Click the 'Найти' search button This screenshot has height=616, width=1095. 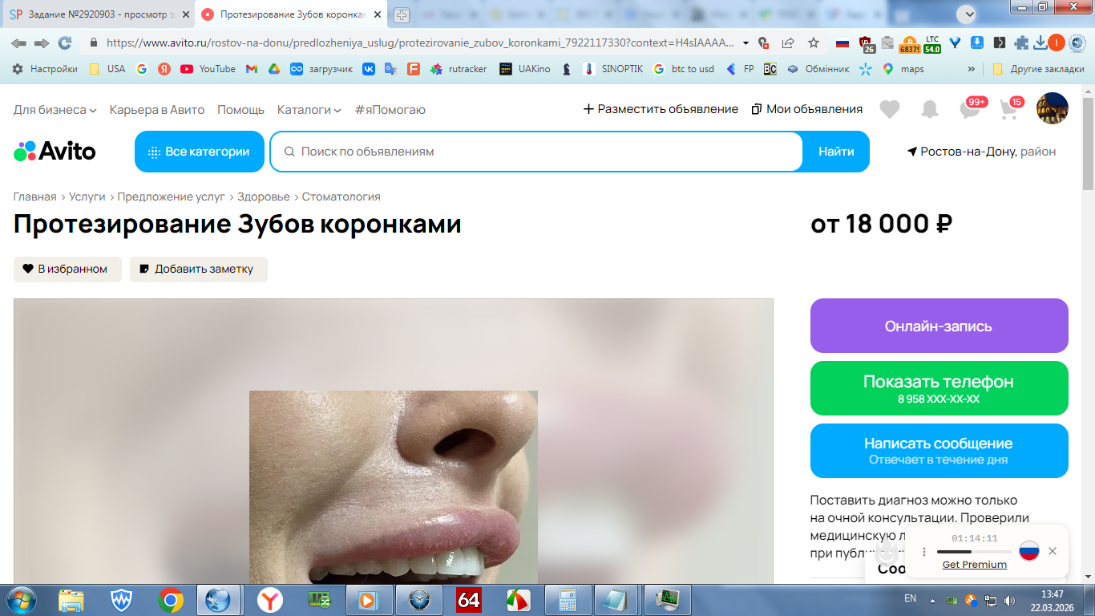tap(836, 152)
